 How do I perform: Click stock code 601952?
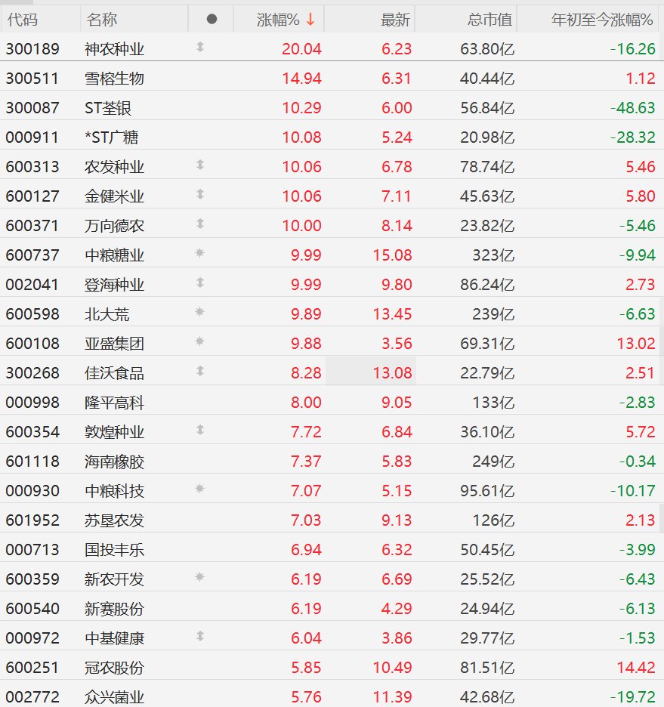32,520
